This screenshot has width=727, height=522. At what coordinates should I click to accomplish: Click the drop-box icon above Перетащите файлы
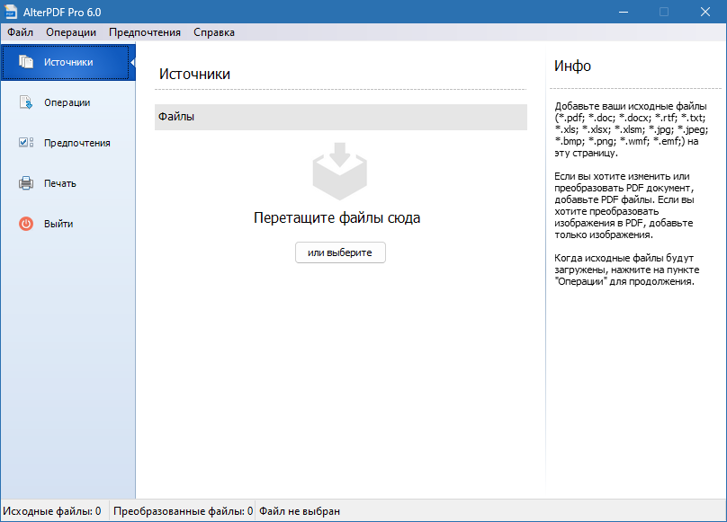(340, 171)
